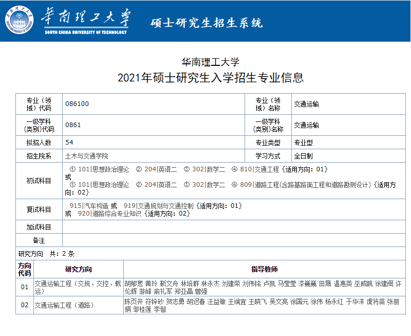
Task: Select 交通运输 in the major name row
Action: coord(306,104)
